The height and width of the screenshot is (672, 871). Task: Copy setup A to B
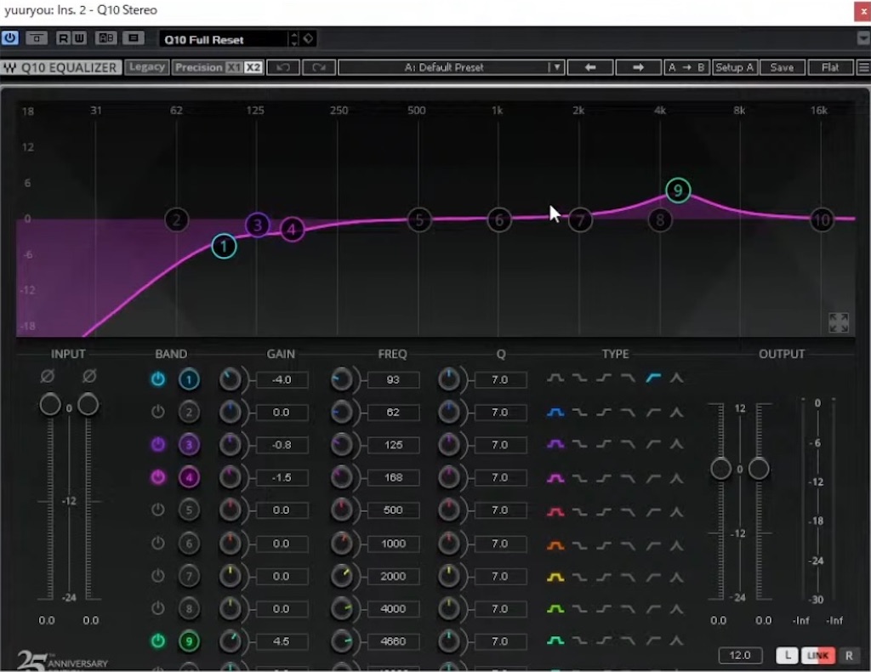(686, 67)
